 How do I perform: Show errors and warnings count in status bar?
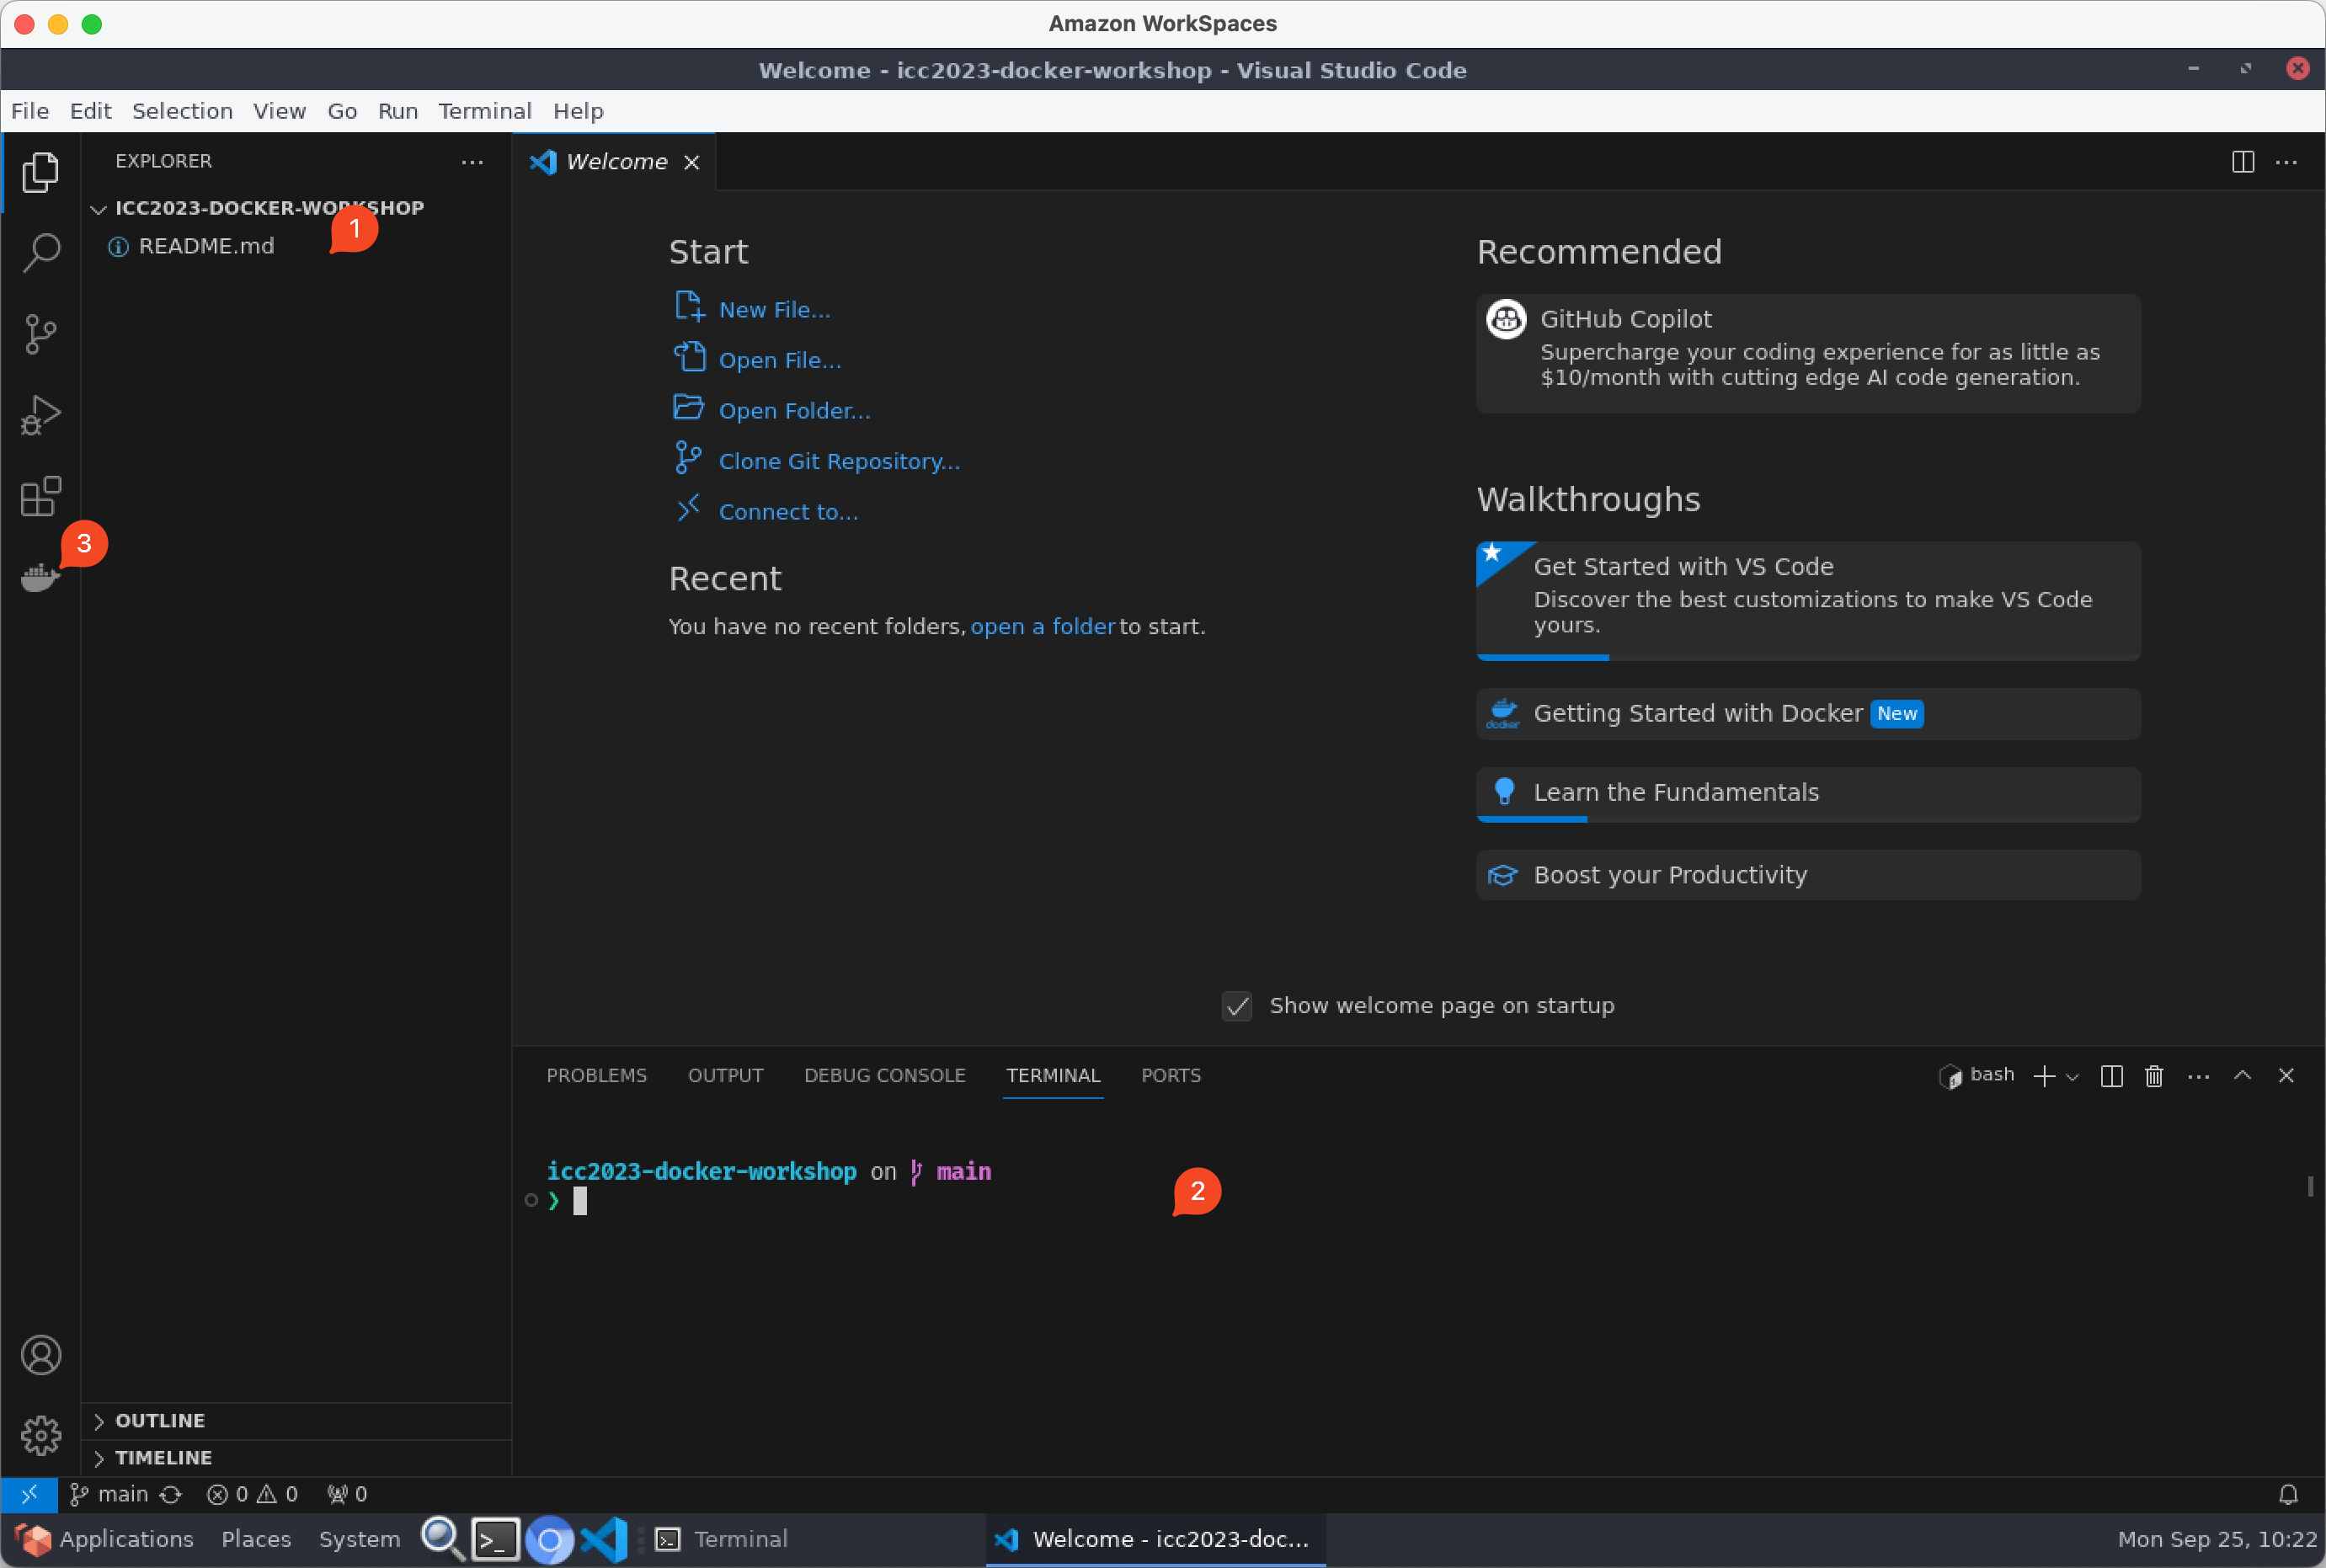(252, 1494)
